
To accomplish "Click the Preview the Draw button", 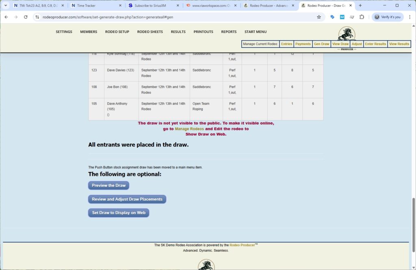I will pyautogui.click(x=108, y=186).
